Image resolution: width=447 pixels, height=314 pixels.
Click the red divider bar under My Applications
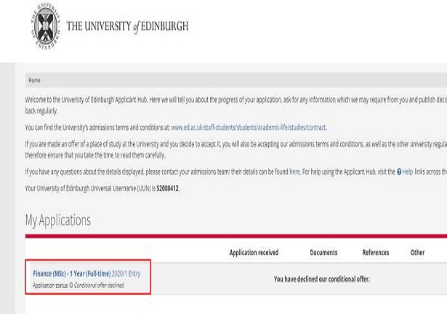click(236, 235)
